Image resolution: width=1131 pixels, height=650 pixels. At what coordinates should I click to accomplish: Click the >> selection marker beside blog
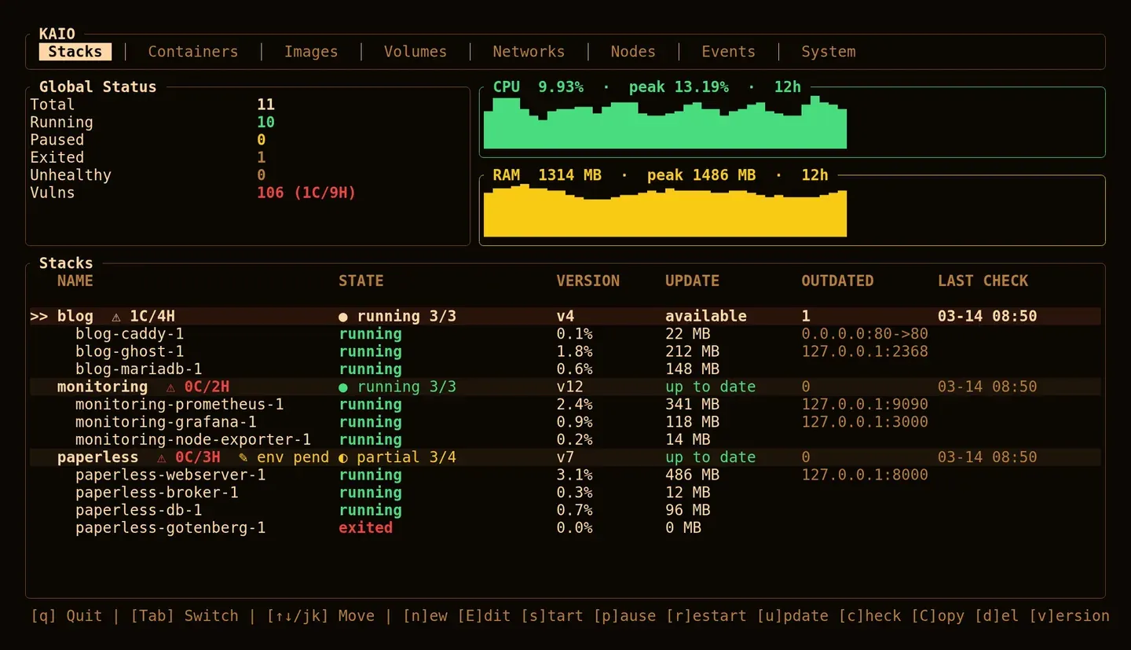[x=39, y=317]
